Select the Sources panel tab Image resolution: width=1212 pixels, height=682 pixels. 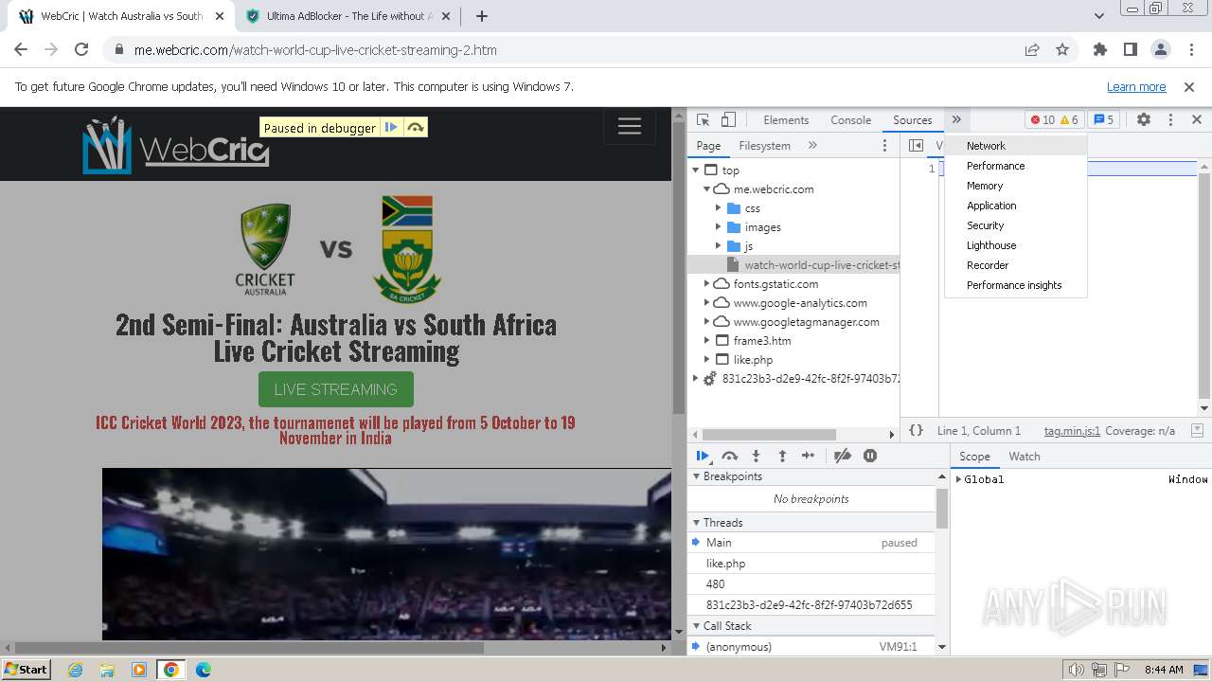[x=913, y=120]
